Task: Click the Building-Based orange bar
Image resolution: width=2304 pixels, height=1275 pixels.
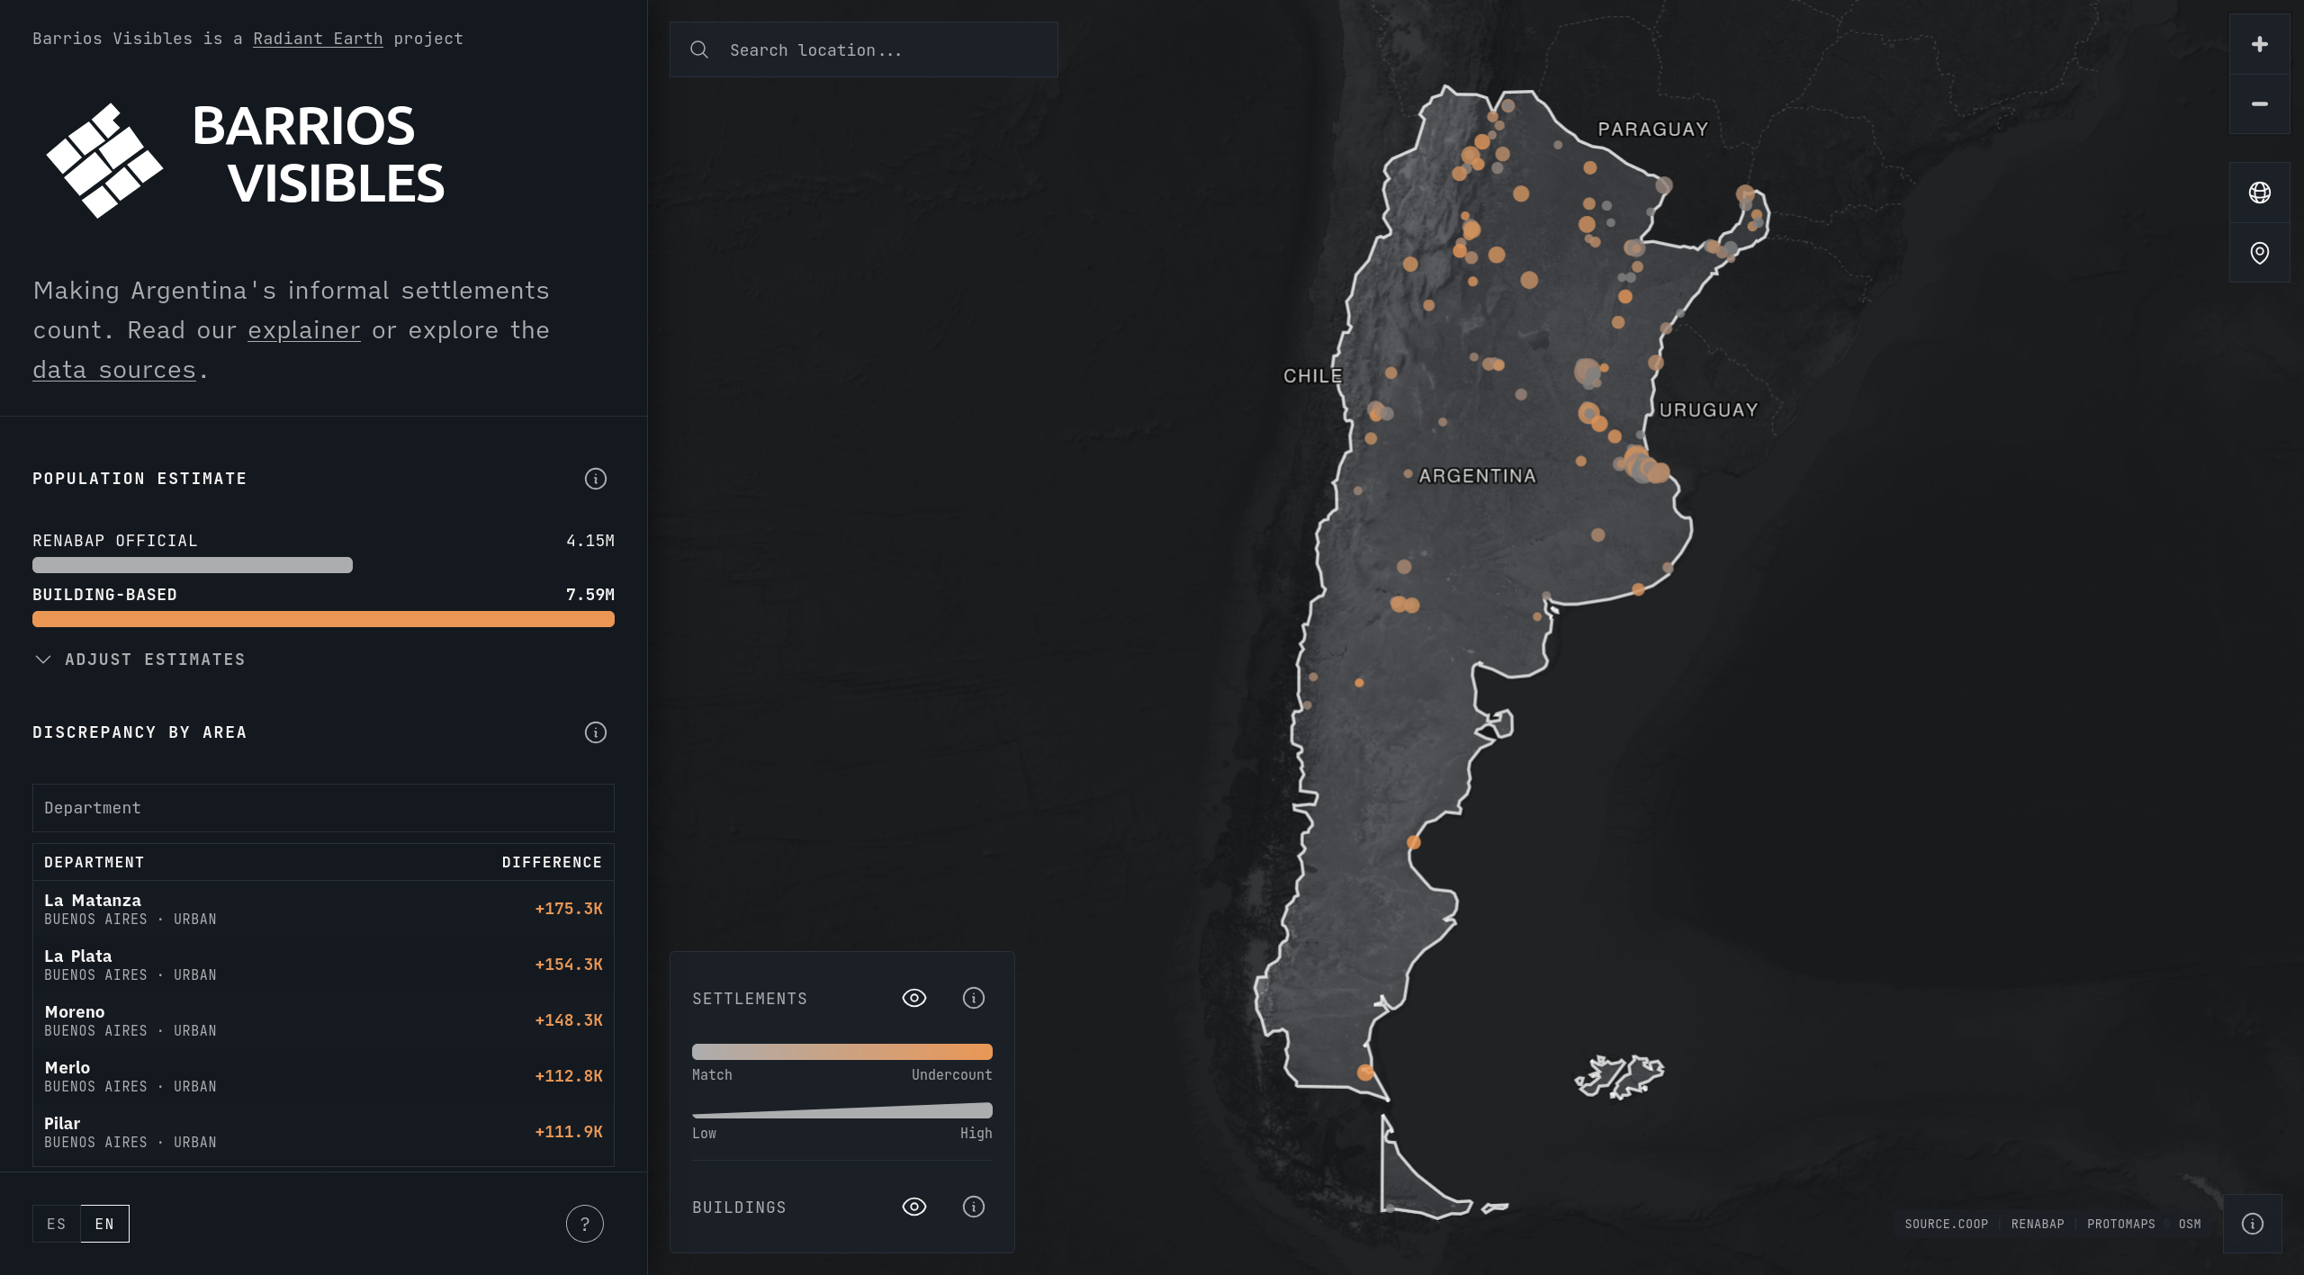Action: (x=323, y=619)
